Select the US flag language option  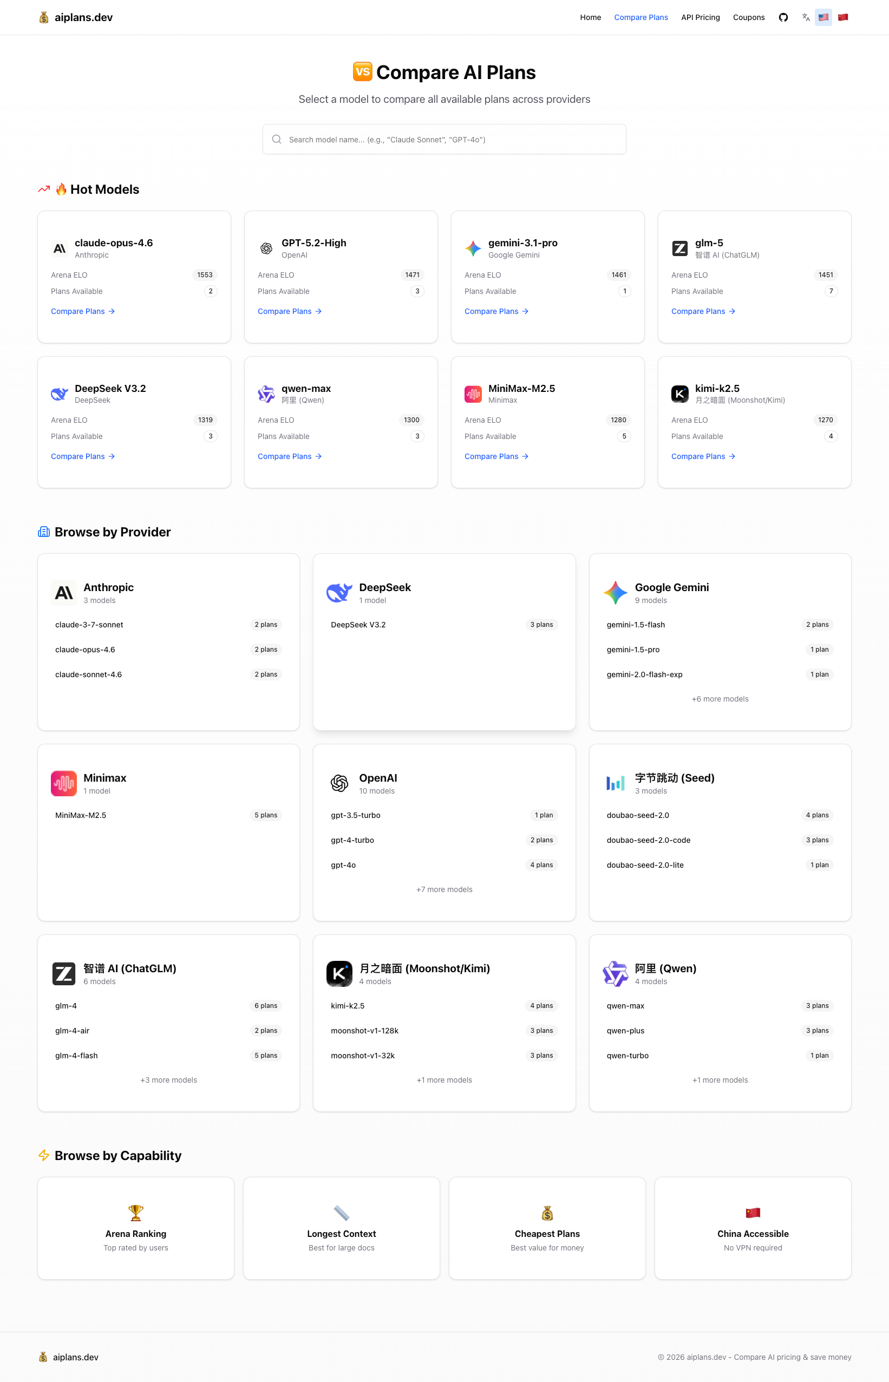click(823, 17)
